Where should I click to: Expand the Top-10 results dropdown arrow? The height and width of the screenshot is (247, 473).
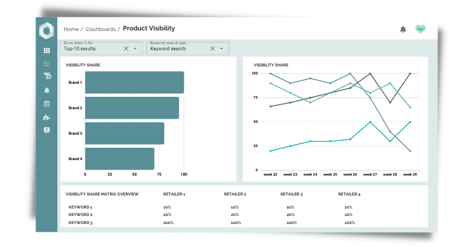coord(135,48)
